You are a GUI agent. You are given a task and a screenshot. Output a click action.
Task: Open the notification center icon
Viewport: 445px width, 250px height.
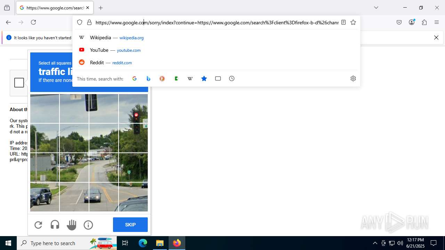pos(434,243)
